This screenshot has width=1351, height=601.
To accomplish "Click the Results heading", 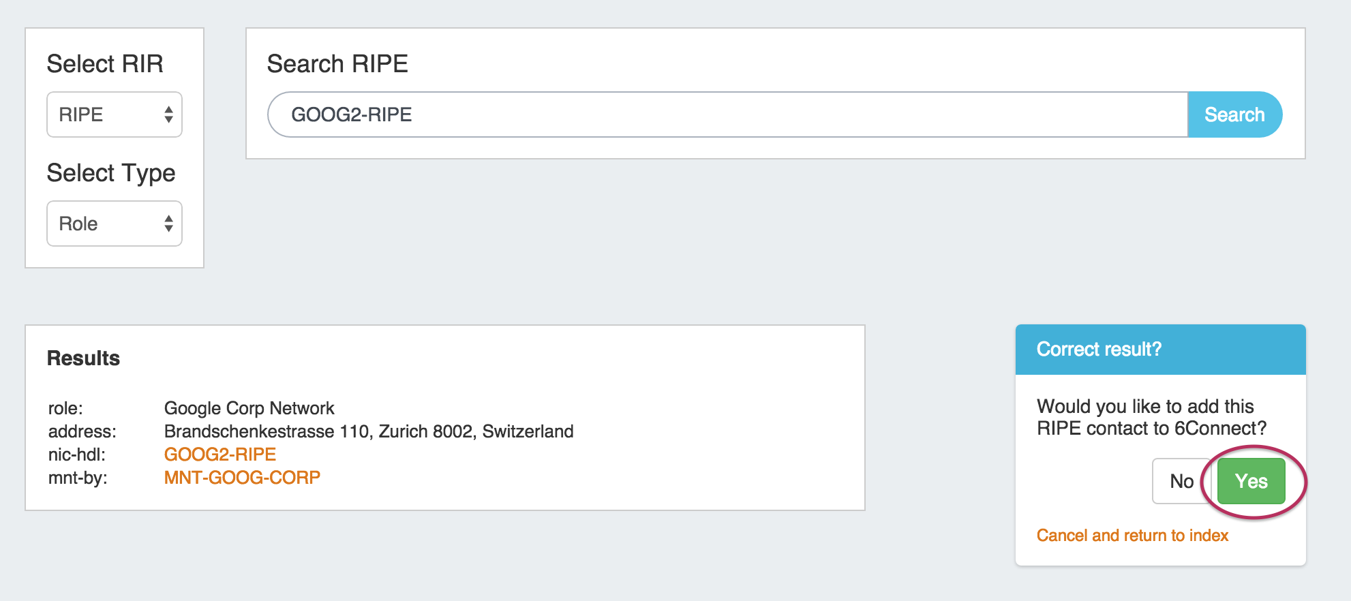I will 83,358.
